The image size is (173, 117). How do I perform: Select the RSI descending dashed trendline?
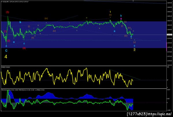pyautogui.click(x=125, y=75)
